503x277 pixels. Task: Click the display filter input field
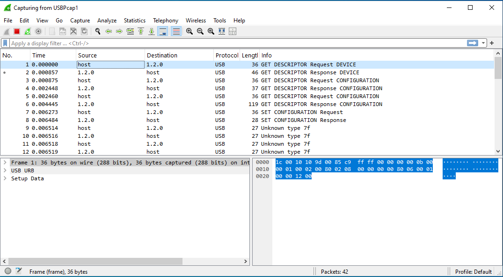[x=234, y=43]
